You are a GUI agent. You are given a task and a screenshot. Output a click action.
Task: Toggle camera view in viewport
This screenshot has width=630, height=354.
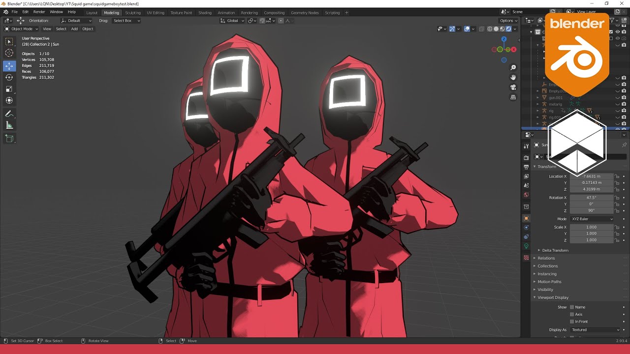click(513, 87)
